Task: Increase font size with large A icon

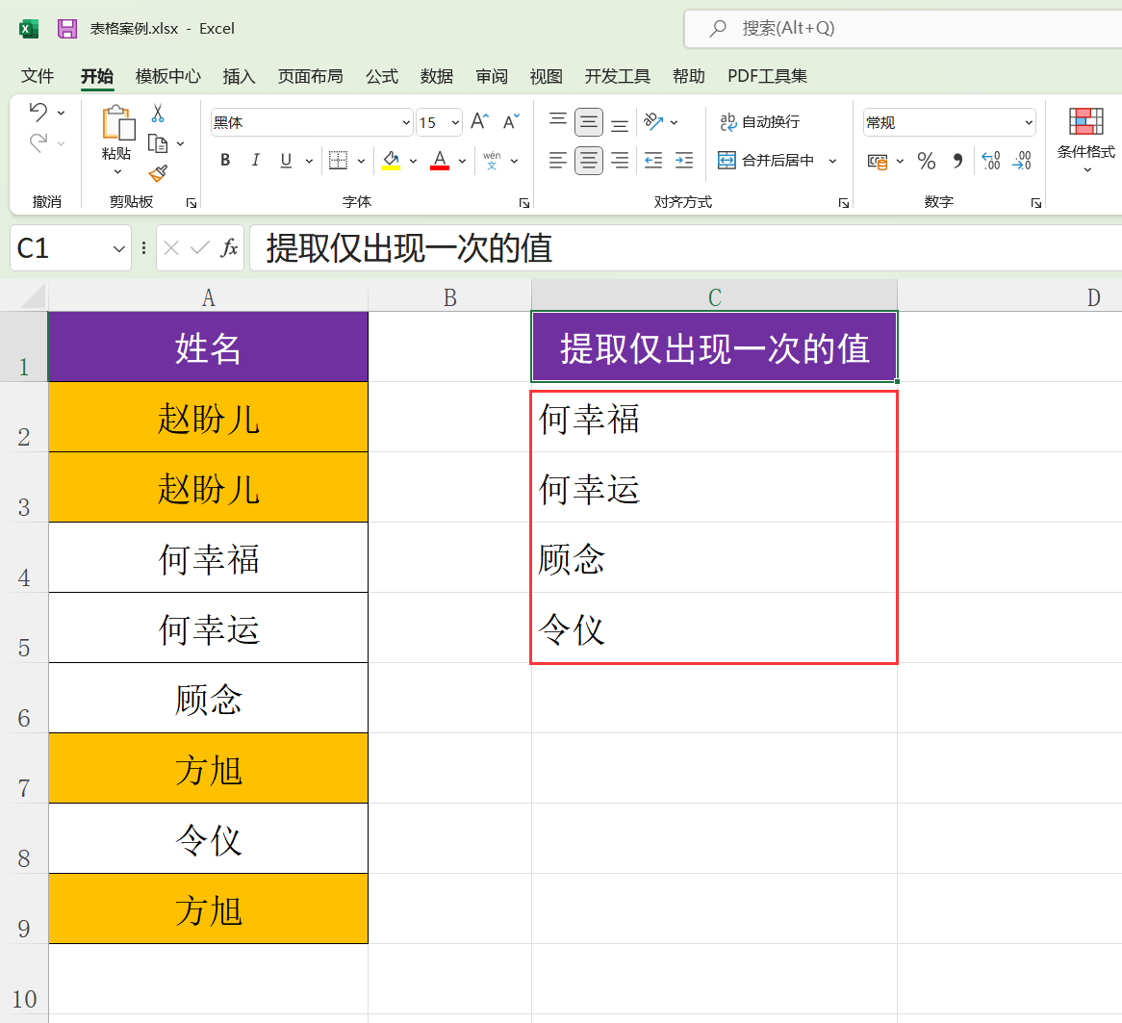Action: (x=479, y=121)
